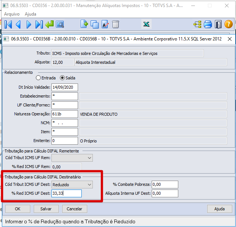This screenshot has height=227, width=236.
Task: Open the search magnifier icon
Action: (x=60, y=24)
